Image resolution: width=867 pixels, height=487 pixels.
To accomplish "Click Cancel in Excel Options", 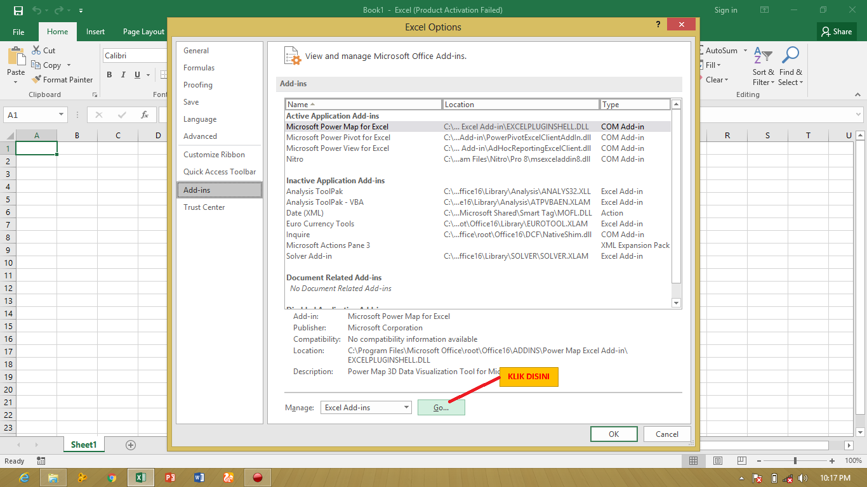I will click(x=667, y=434).
